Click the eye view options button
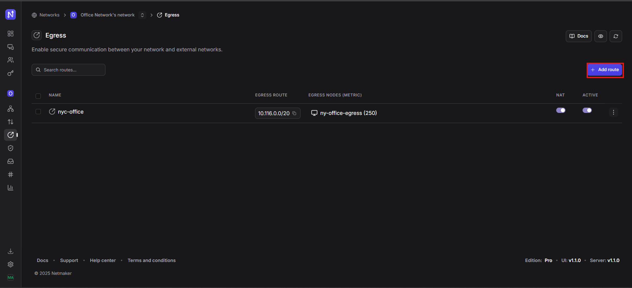This screenshot has width=632, height=288. [x=600, y=36]
